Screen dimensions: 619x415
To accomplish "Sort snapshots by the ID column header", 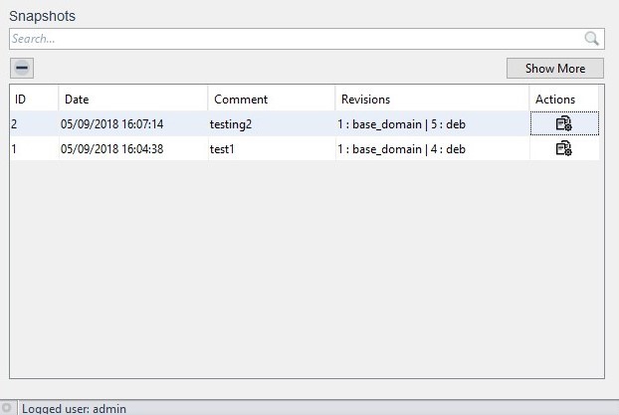I will 33,100.
